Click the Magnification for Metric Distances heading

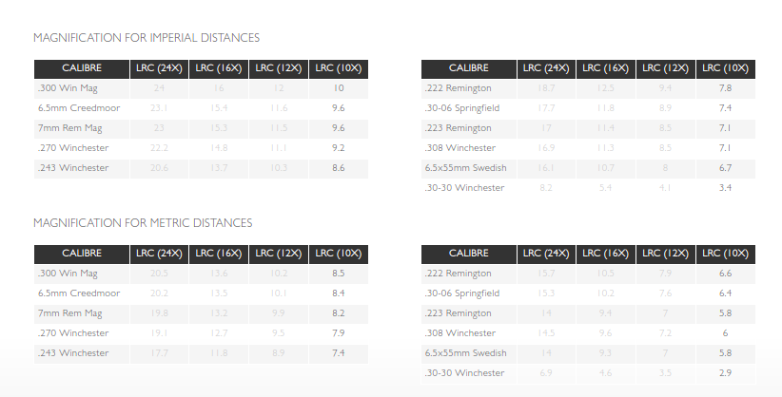pyautogui.click(x=143, y=223)
